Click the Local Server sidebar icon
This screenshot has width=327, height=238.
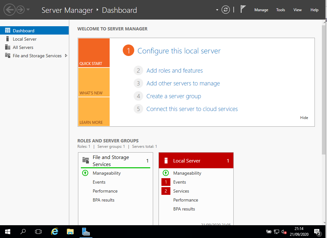(x=7, y=39)
